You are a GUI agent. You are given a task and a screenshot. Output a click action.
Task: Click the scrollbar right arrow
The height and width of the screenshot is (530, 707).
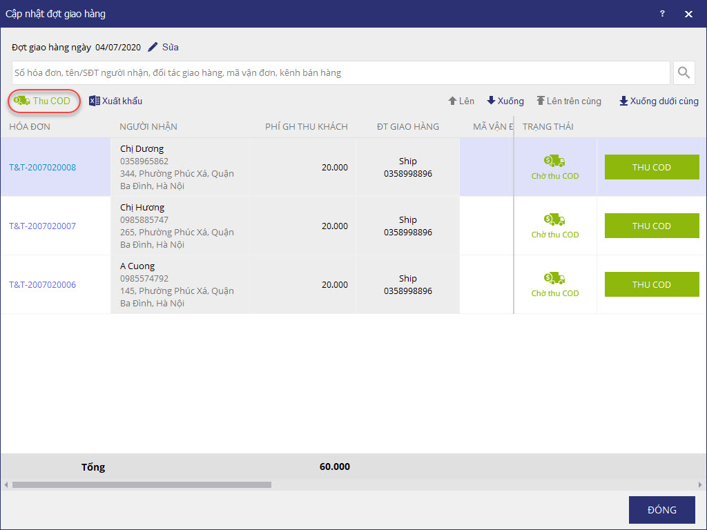point(700,485)
